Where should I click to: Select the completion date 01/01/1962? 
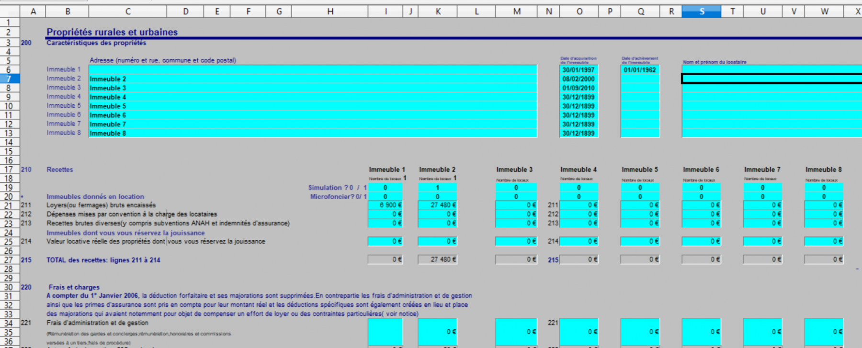[640, 70]
